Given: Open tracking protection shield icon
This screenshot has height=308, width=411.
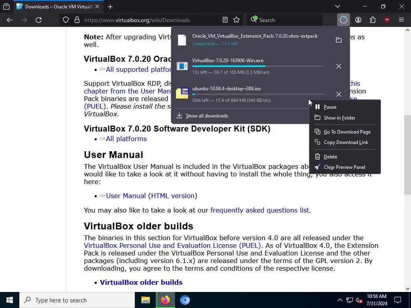Looking at the screenshot, I should [66, 20].
